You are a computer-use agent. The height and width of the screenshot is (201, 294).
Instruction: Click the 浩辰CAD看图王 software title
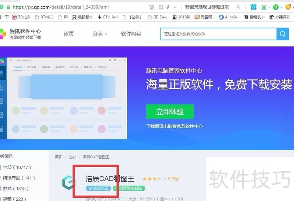click(110, 179)
